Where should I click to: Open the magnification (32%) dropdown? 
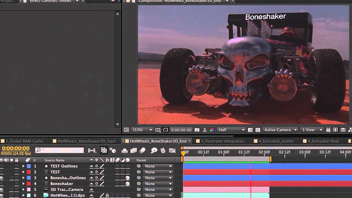coord(142,130)
